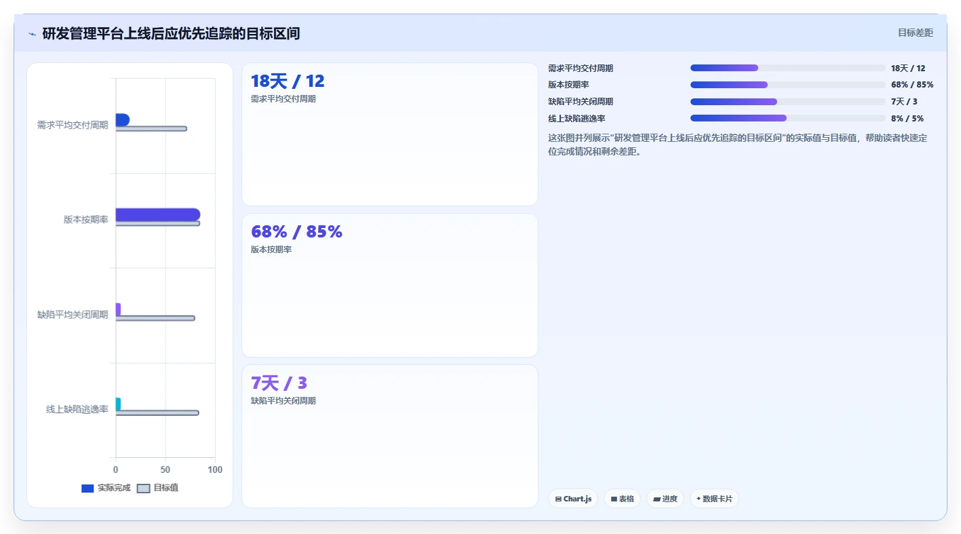Image resolution: width=961 pixels, height=534 pixels.
Task: Click the 需求平均交付周期 card caption
Action: click(283, 99)
